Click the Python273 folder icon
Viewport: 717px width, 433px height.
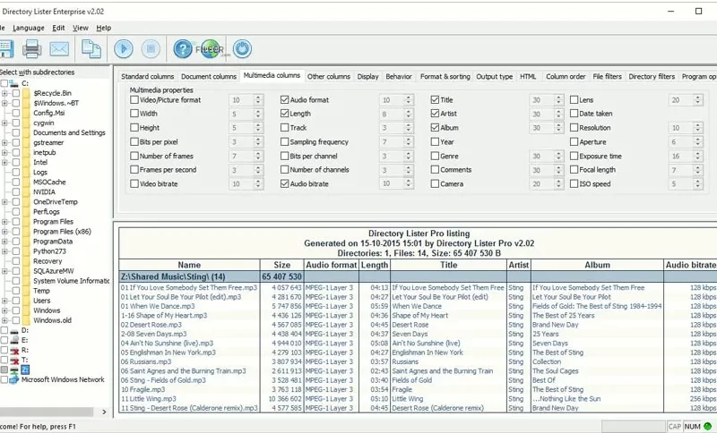pos(26,251)
